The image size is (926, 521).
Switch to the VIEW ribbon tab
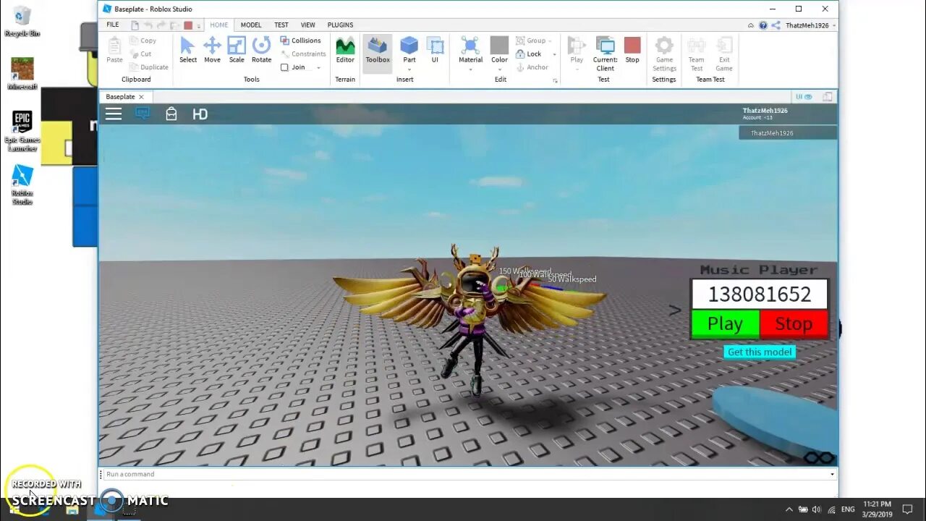pos(308,25)
